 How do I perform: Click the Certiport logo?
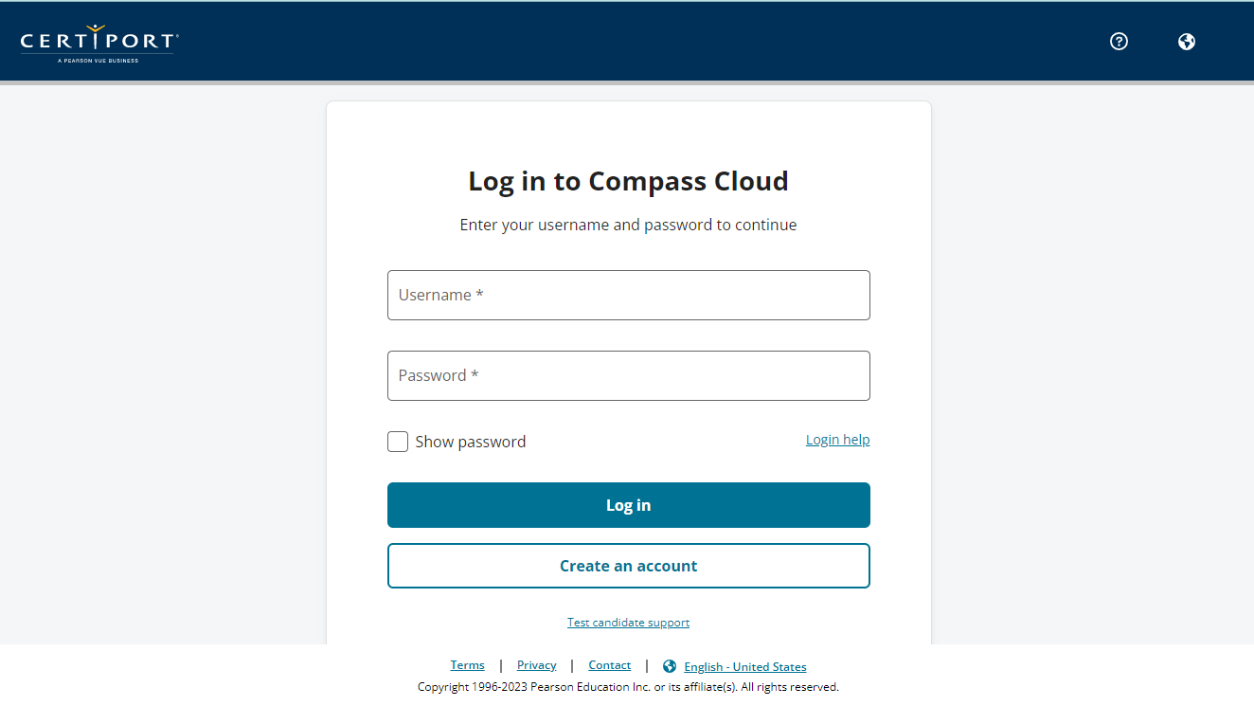(99, 43)
